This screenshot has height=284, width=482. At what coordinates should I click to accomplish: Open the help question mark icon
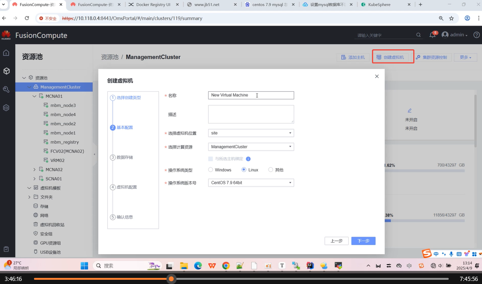(x=476, y=35)
